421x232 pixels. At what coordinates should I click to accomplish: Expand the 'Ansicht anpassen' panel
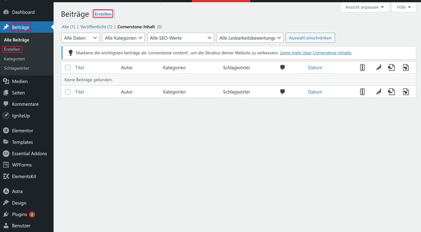(364, 7)
